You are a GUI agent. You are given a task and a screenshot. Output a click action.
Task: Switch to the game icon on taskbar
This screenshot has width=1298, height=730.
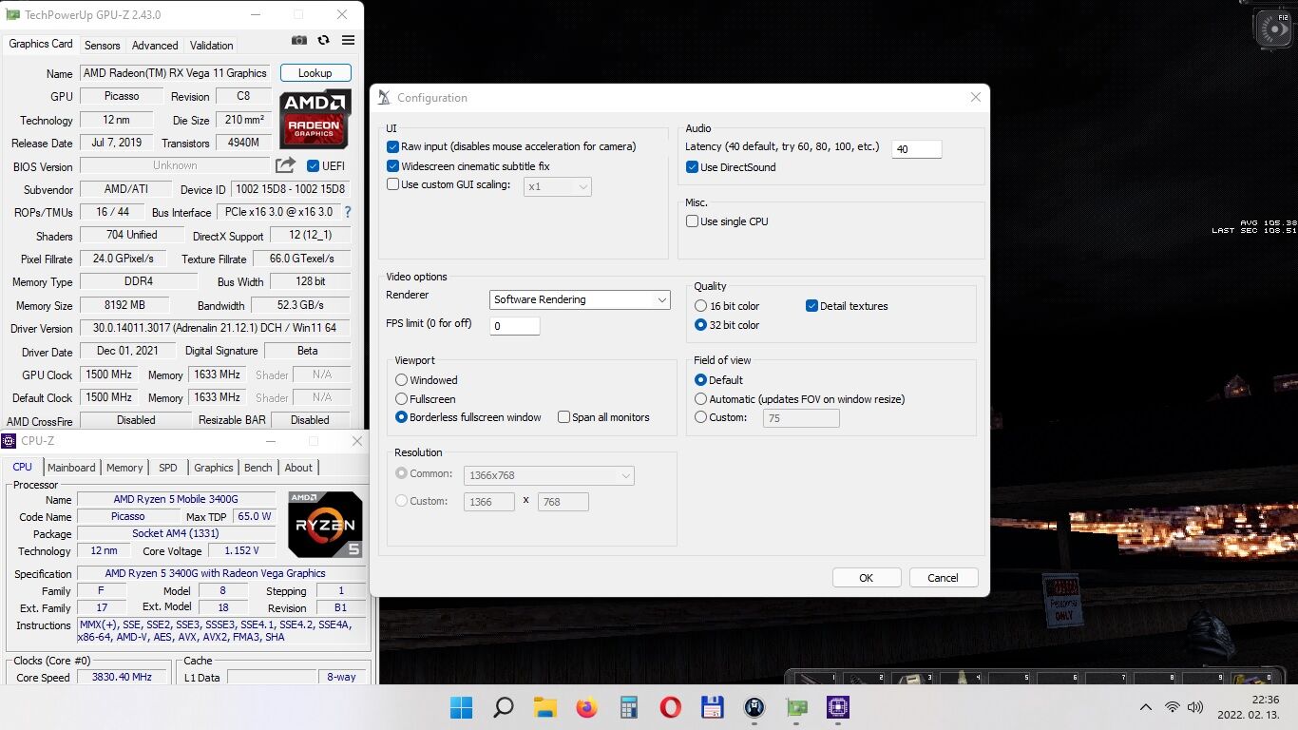point(754,707)
